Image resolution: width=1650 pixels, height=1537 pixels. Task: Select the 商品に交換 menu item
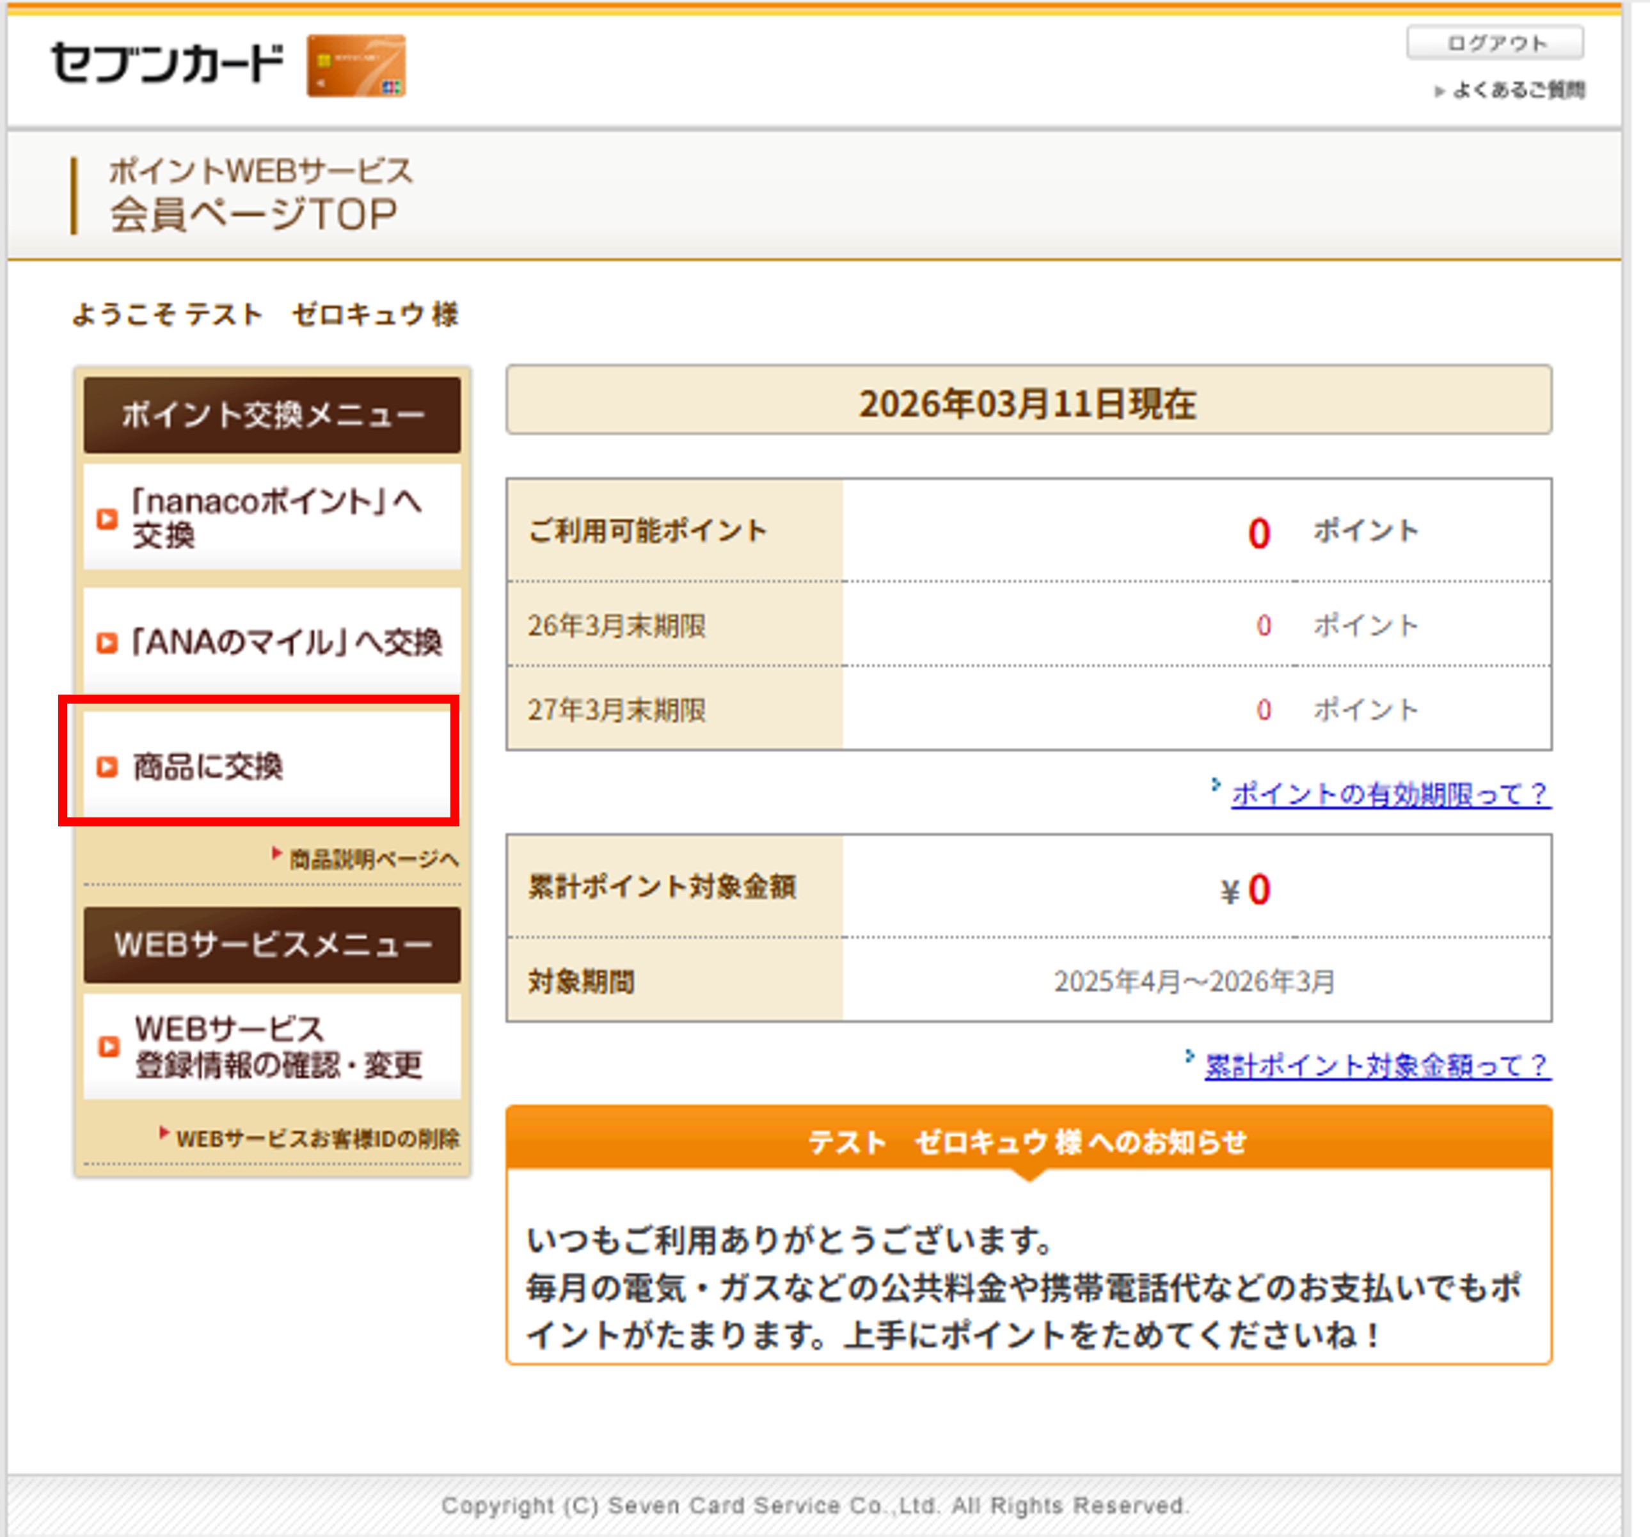(273, 765)
